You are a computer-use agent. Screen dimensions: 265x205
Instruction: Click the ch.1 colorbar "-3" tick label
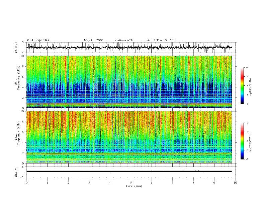pyautogui.click(x=247, y=67)
